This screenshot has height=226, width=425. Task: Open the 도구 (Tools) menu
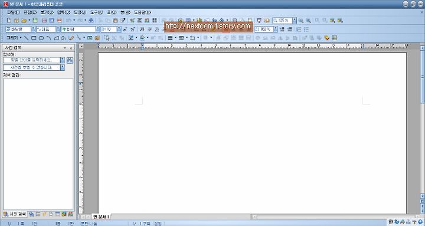tap(96, 12)
